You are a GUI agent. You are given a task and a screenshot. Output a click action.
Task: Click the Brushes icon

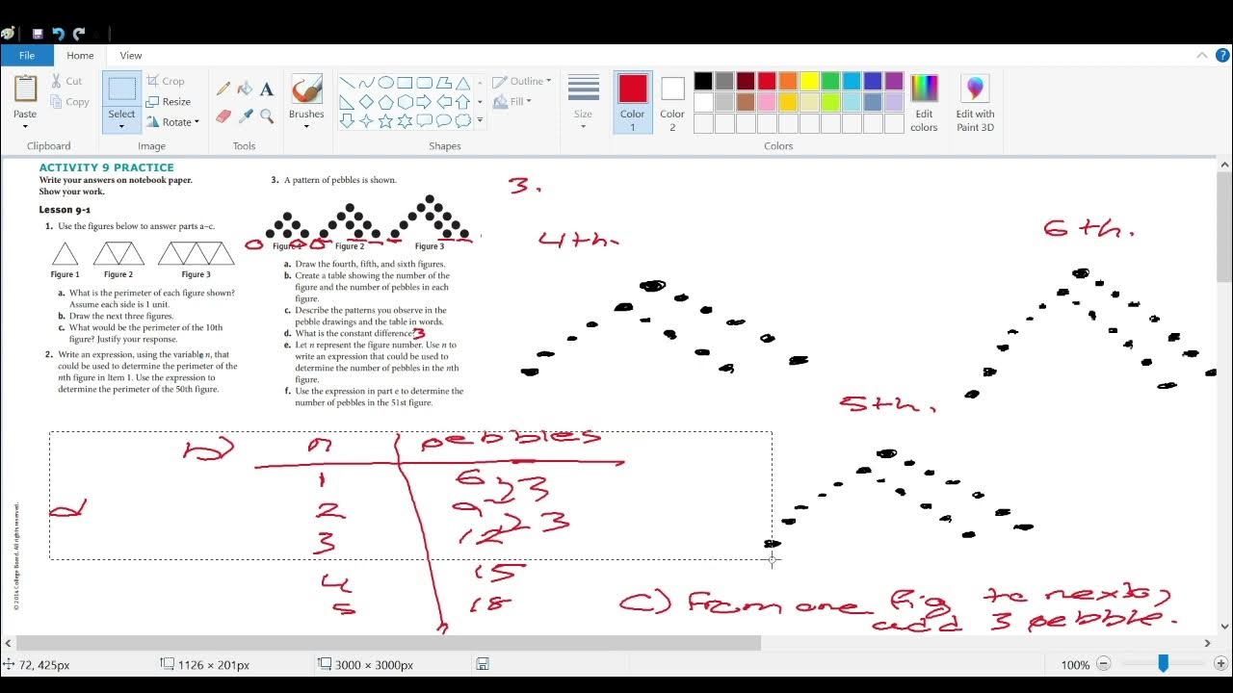pyautogui.click(x=306, y=90)
